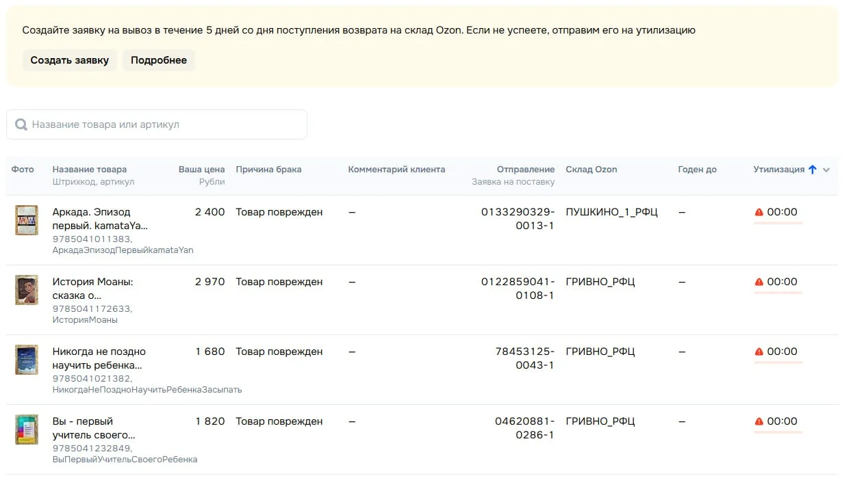Click the Годен до column header
This screenshot has height=489, width=842.
698,170
